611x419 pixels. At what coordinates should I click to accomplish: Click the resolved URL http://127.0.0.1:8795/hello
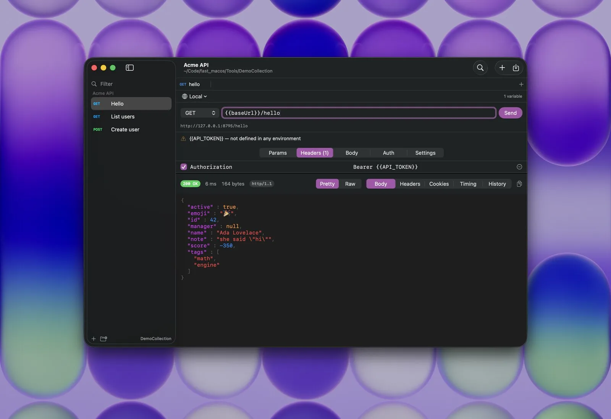point(214,126)
